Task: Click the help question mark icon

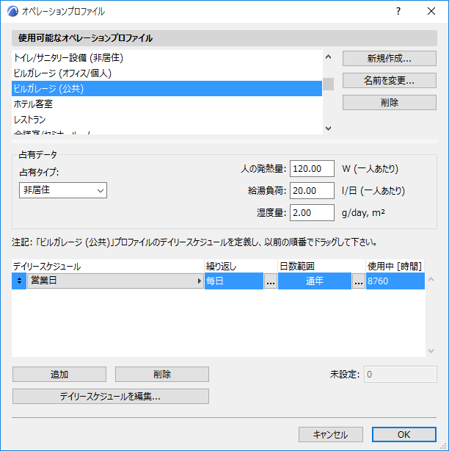Action: click(398, 11)
